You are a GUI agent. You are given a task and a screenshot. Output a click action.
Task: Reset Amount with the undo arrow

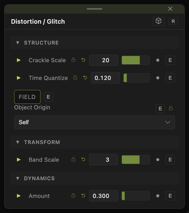pos(83,196)
